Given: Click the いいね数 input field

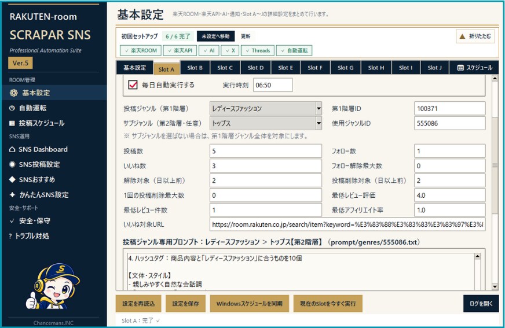Looking at the screenshot, I should tap(265, 166).
